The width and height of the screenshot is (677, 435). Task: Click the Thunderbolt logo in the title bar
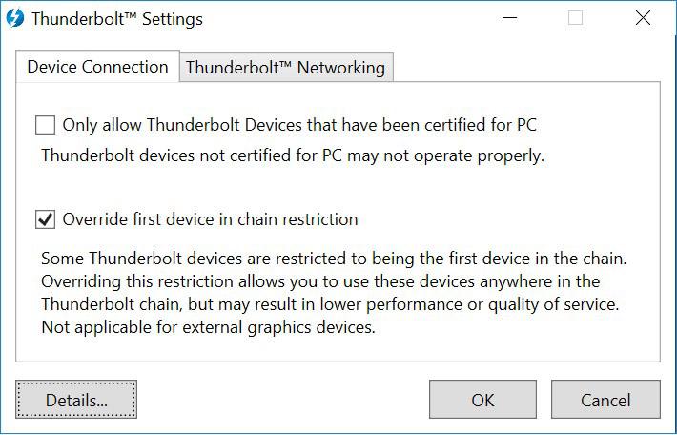click(15, 18)
